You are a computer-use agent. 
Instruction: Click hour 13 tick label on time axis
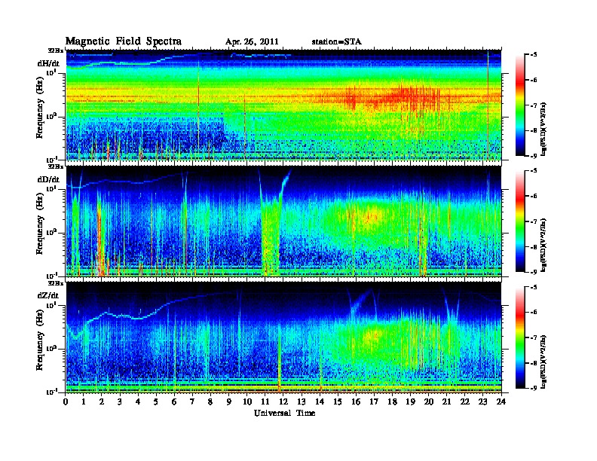click(x=302, y=401)
